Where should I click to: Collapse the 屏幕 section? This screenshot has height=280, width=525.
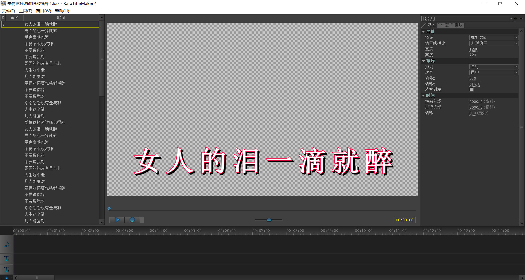pos(424,32)
